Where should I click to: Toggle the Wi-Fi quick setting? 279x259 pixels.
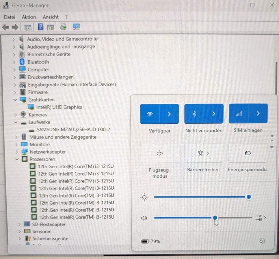150,114
